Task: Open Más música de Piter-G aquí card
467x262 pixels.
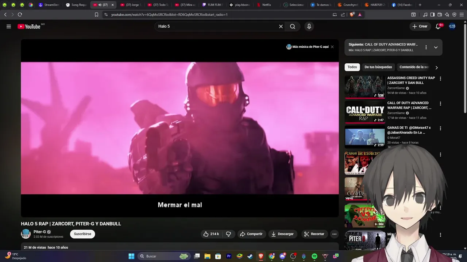Action: pos(308,47)
